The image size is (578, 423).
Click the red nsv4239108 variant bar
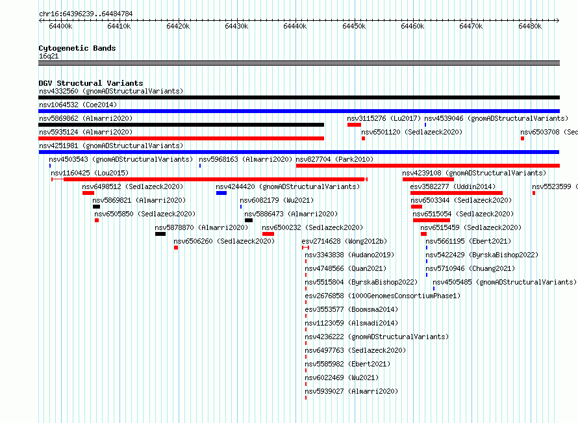429,179
